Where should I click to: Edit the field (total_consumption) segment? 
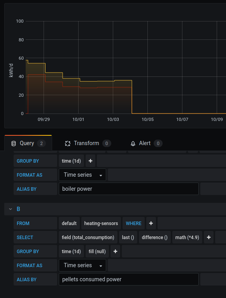[88, 238]
